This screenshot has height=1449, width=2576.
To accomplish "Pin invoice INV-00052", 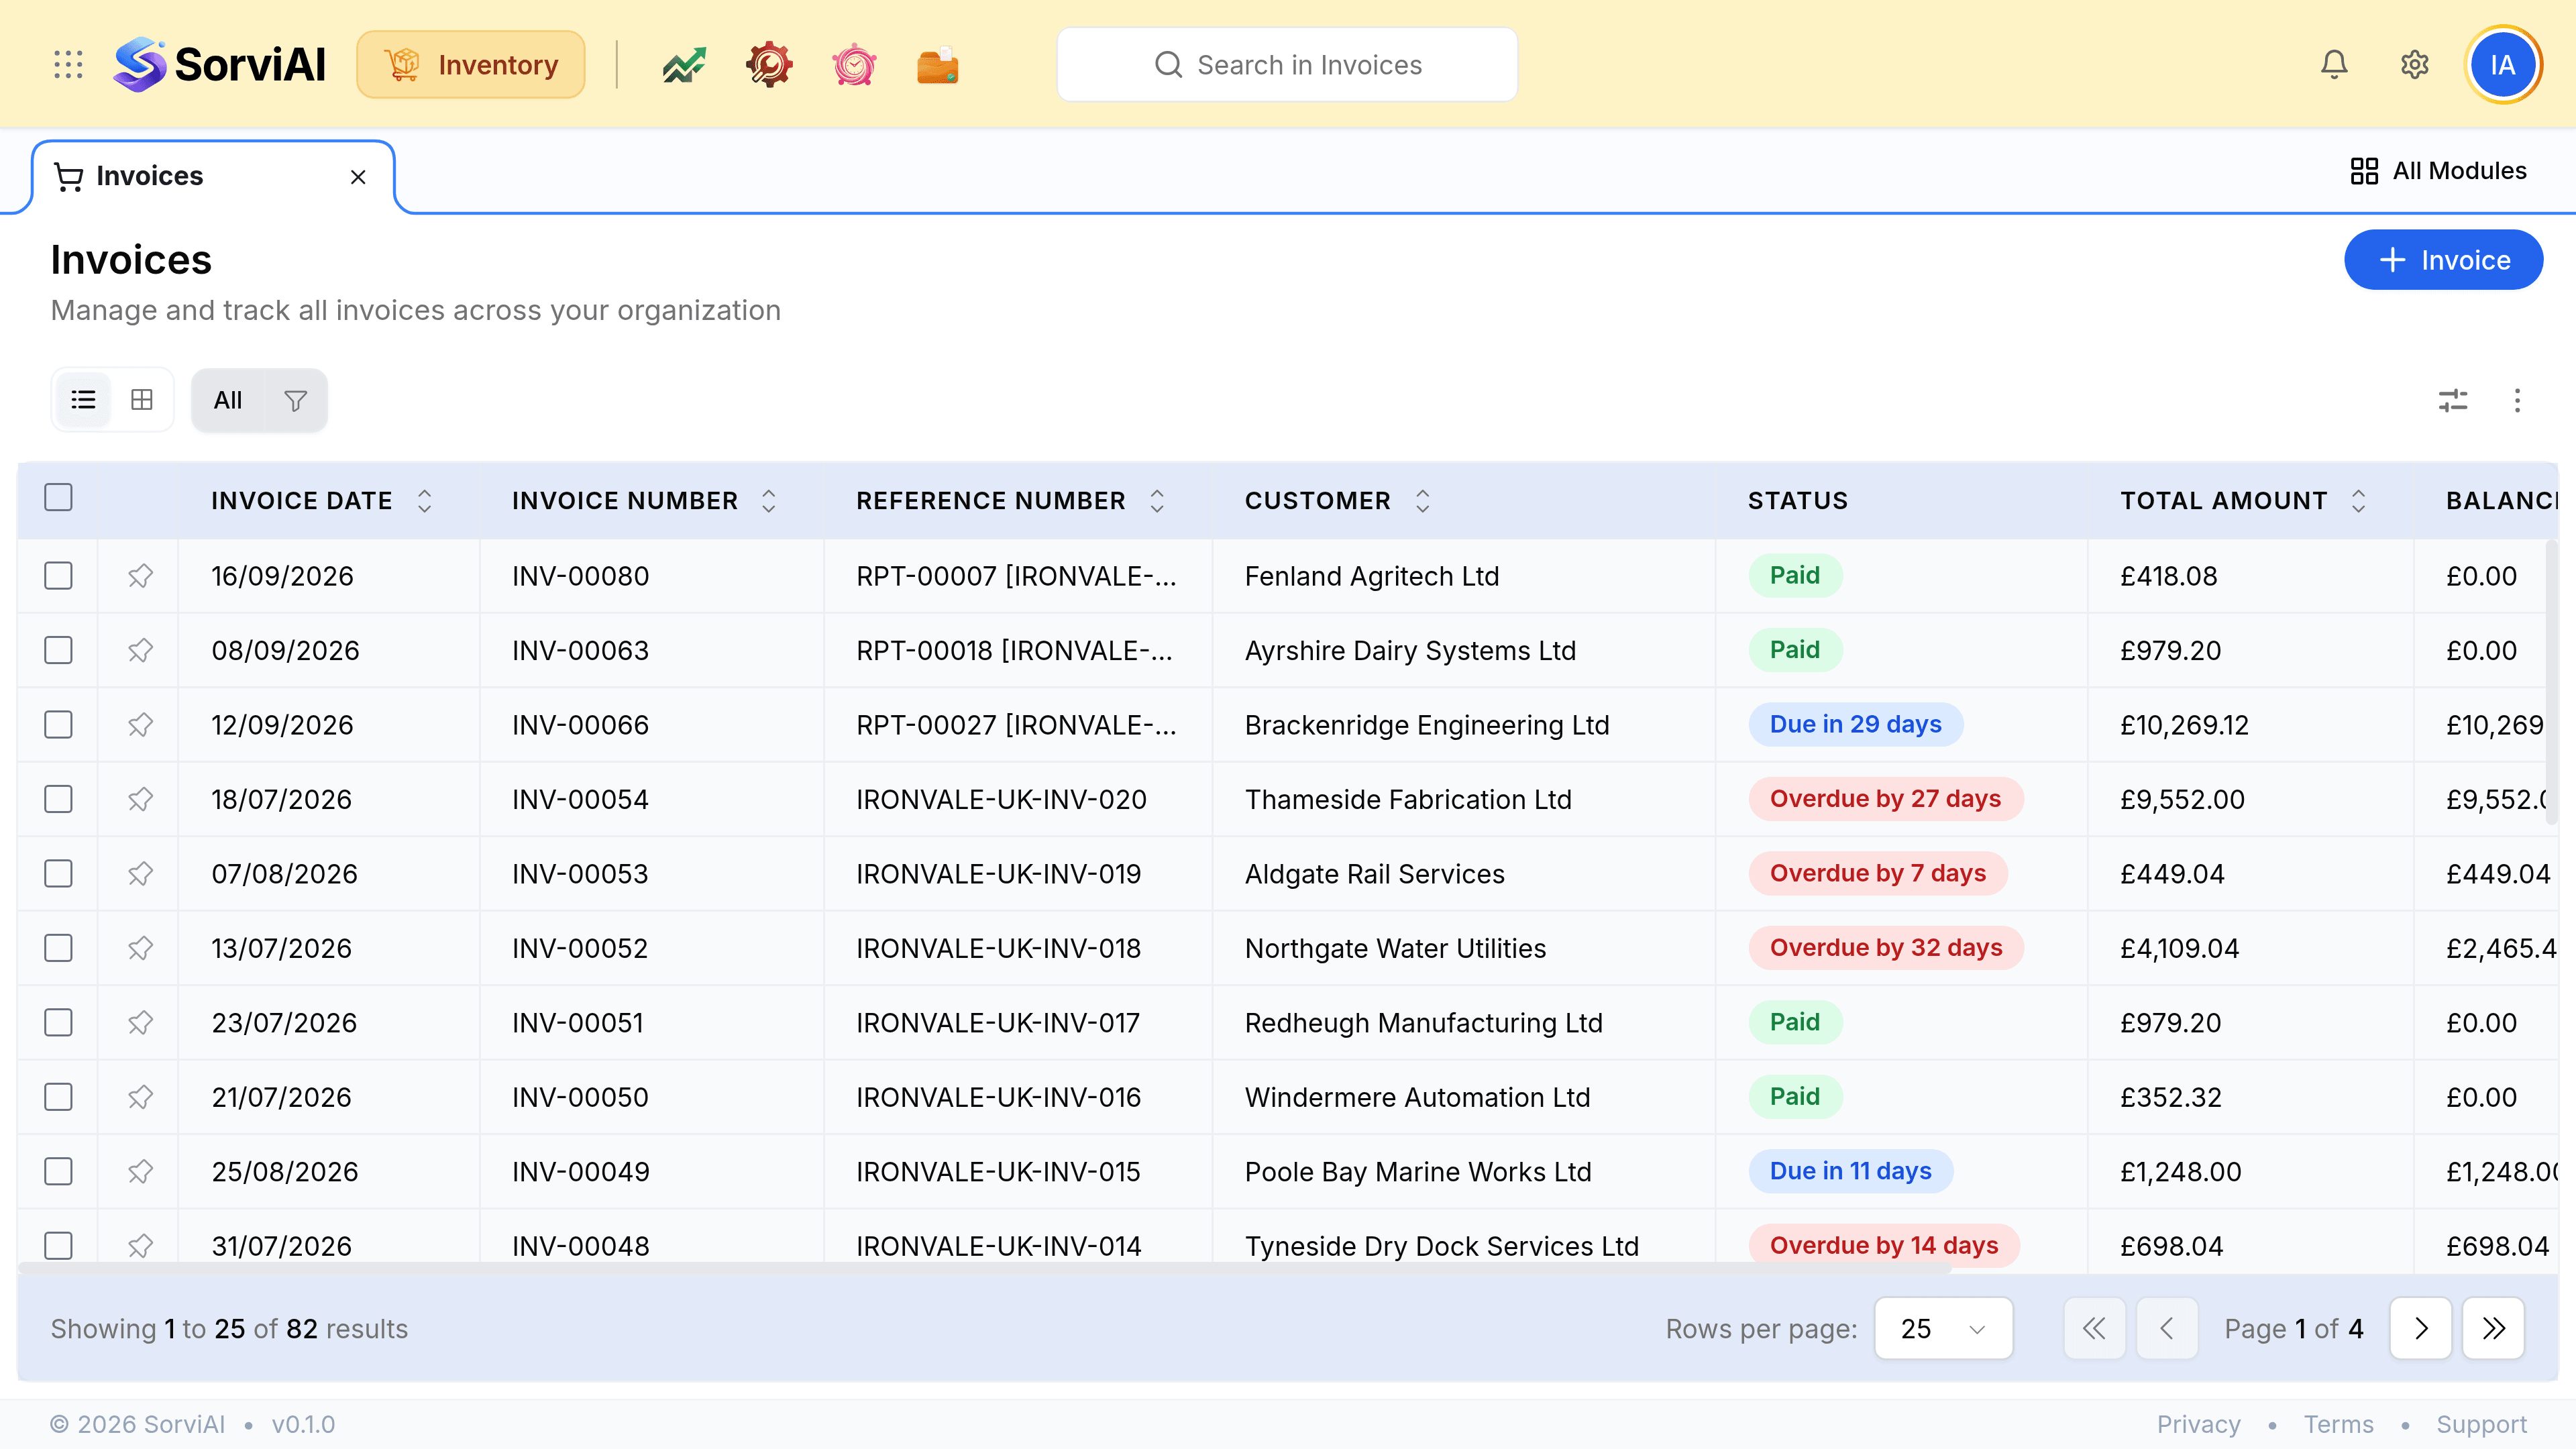I will point(140,948).
